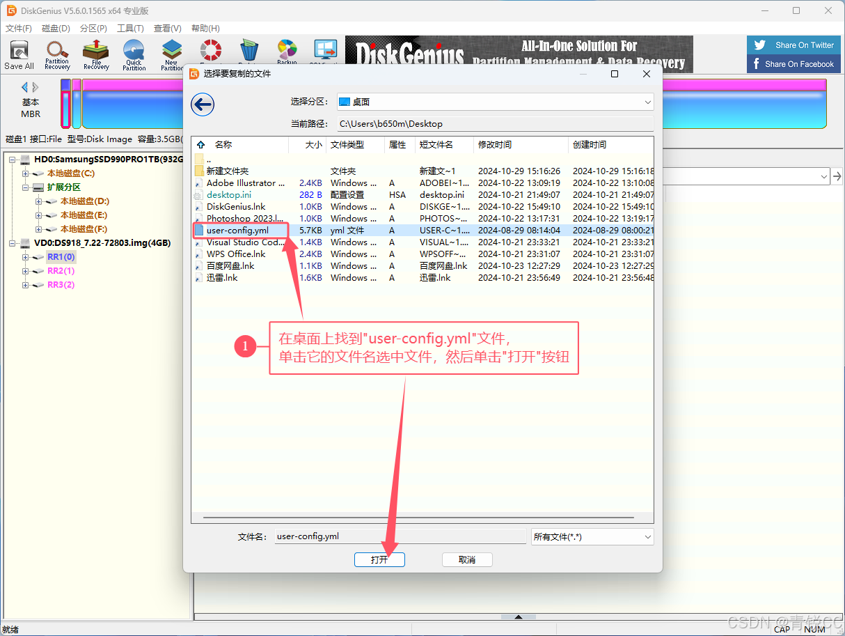845x636 pixels.
Task: Collapse the VD0 DS918 image node
Action: click(x=13, y=244)
